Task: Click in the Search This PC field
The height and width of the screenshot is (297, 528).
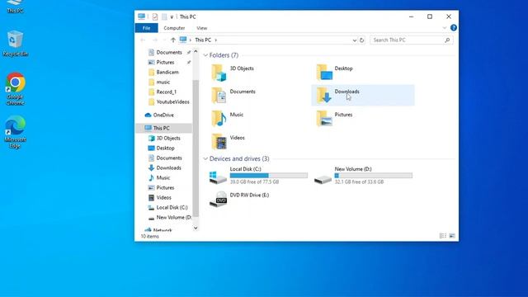Action: point(411,40)
